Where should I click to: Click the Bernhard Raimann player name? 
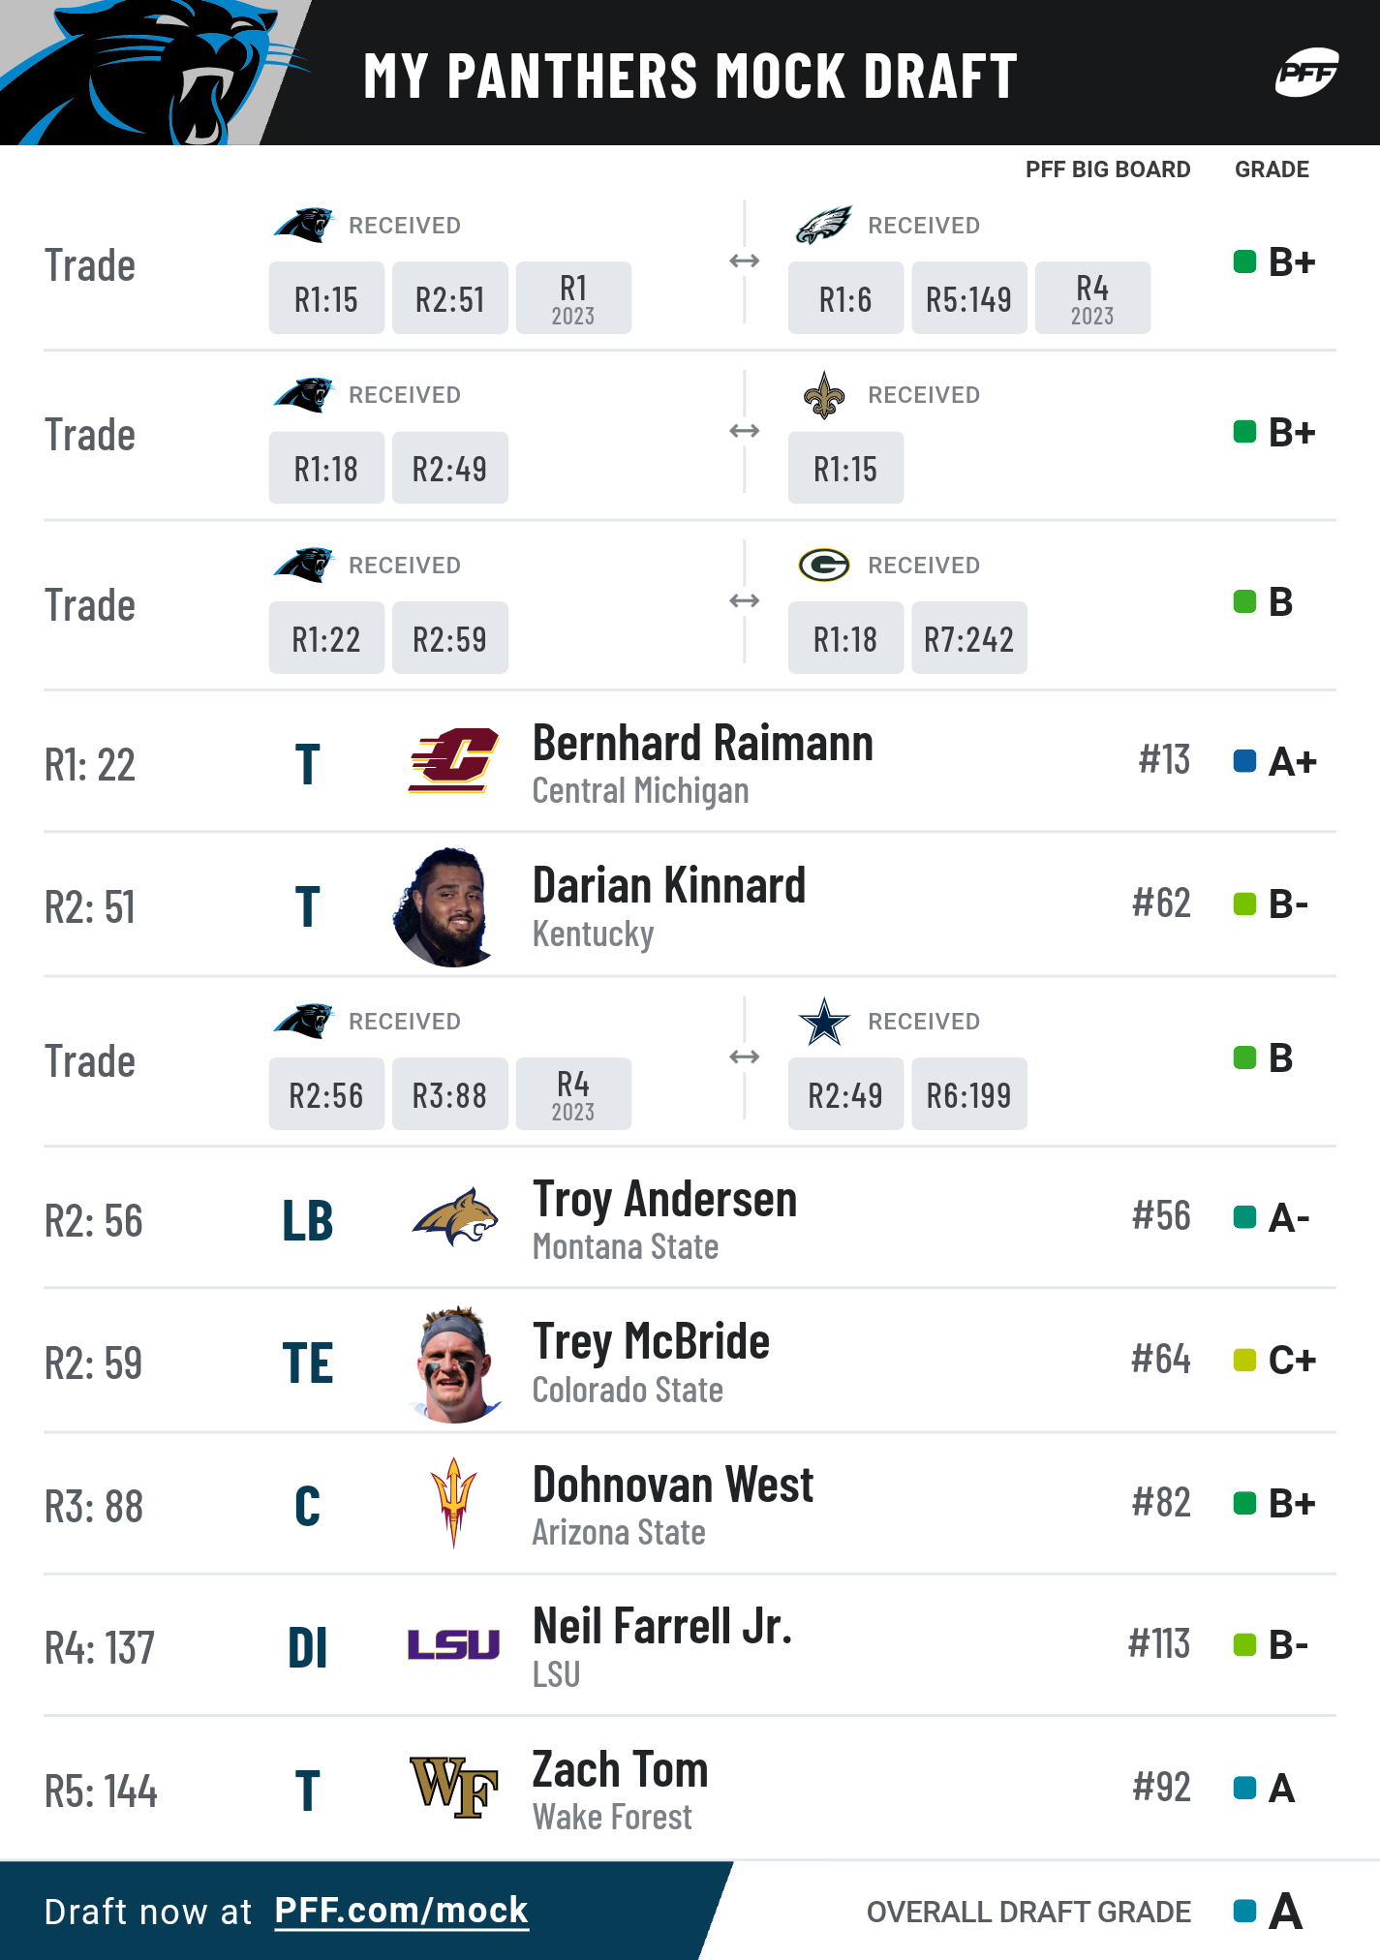703,744
